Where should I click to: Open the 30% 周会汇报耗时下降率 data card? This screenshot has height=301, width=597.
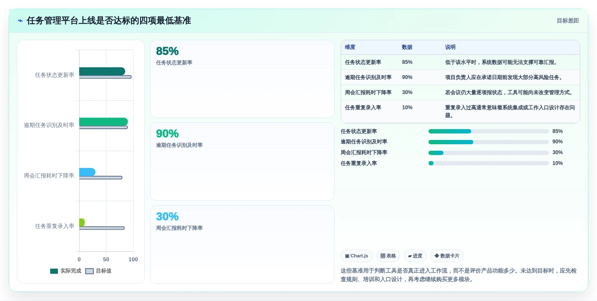tap(242, 244)
